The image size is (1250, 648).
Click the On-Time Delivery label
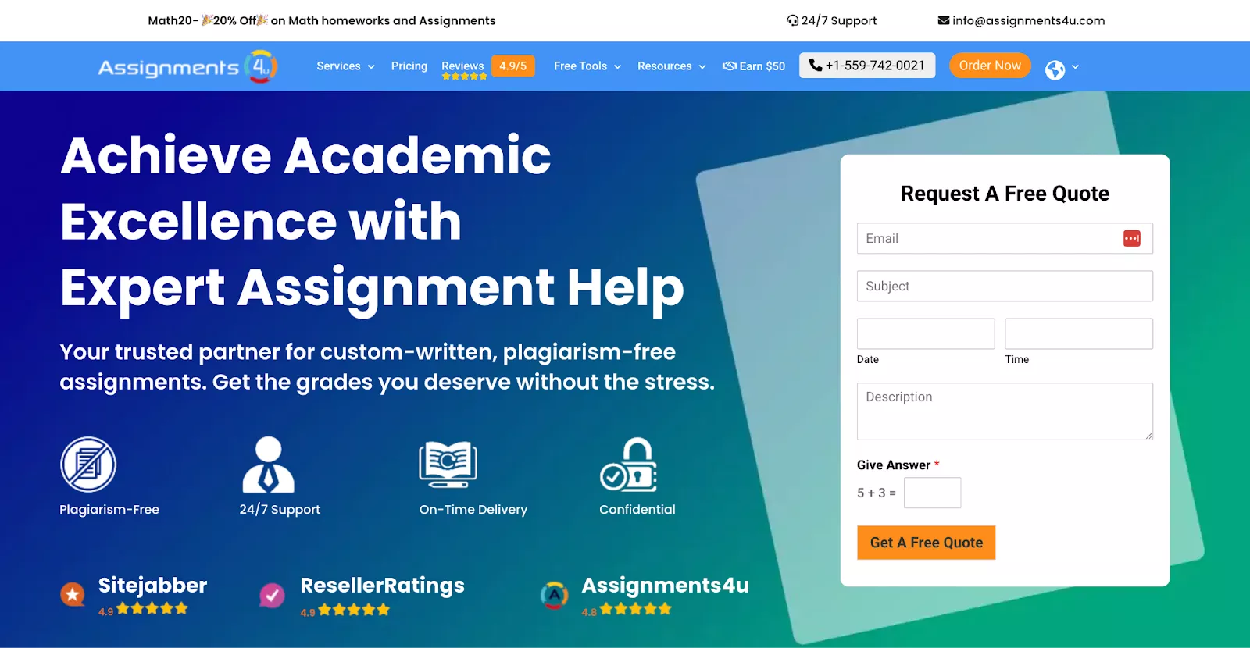(x=473, y=509)
